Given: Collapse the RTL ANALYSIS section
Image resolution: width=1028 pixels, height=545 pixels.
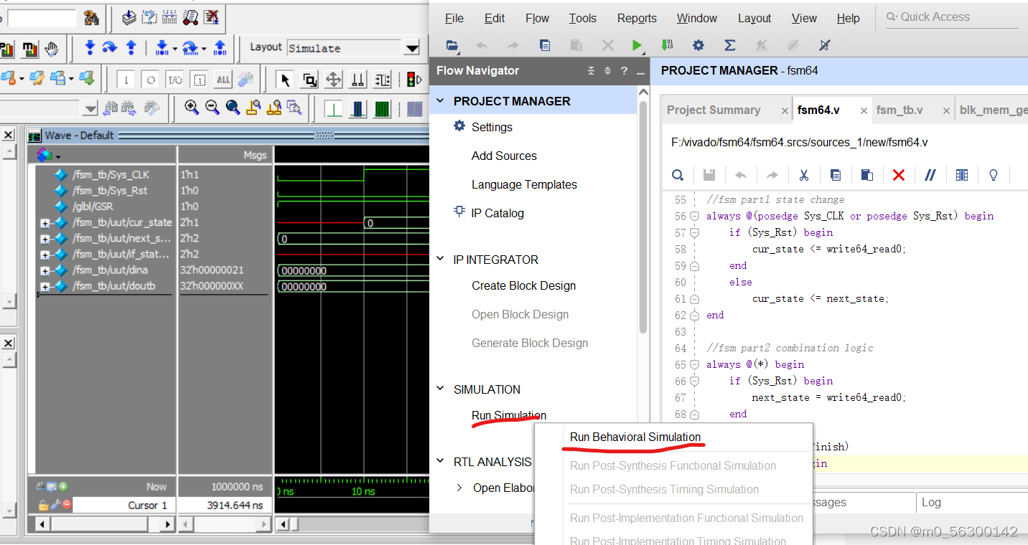Looking at the screenshot, I should click(x=441, y=461).
